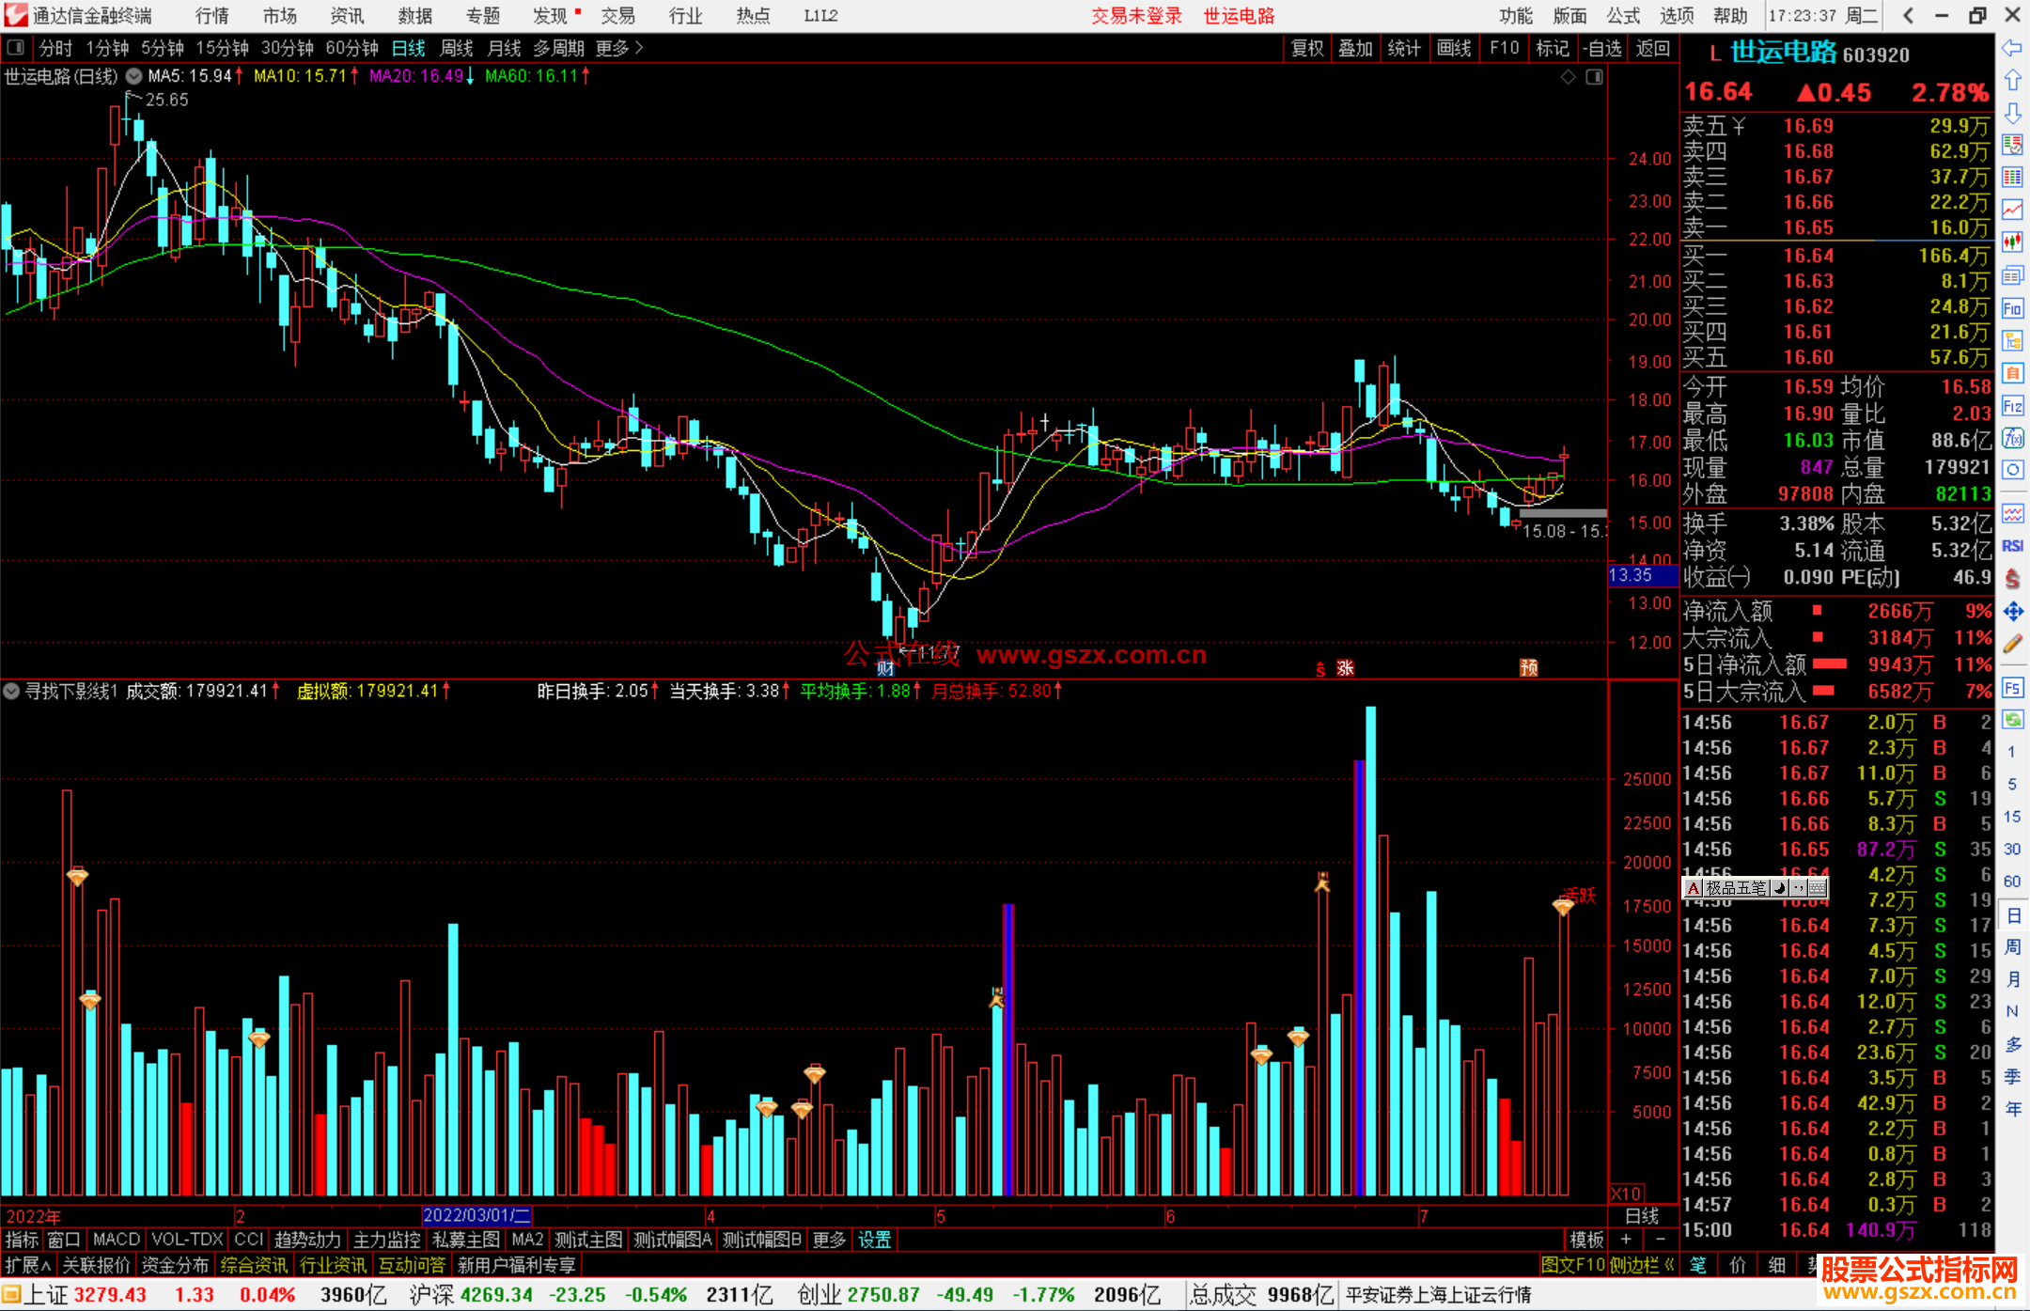Click the back arrow icon in right sidebar

click(x=2012, y=48)
